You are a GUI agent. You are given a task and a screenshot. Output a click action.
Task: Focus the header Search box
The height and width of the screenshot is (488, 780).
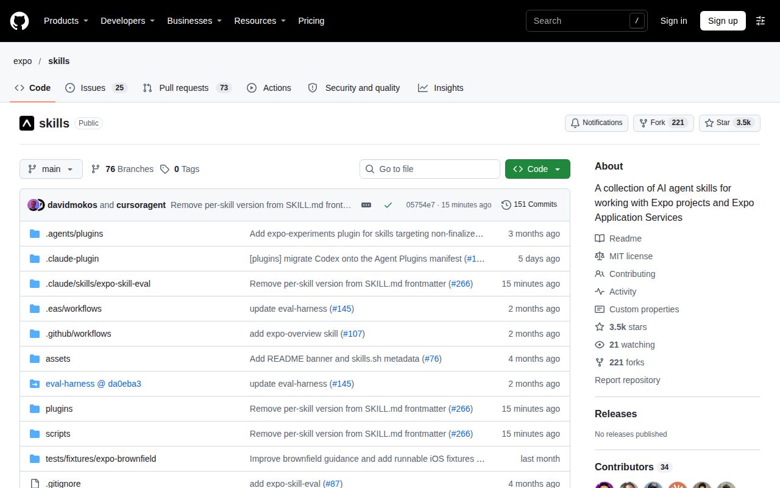pos(586,21)
